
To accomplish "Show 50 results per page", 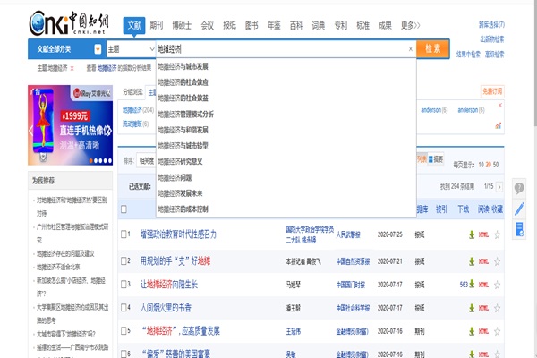I will click(496, 165).
